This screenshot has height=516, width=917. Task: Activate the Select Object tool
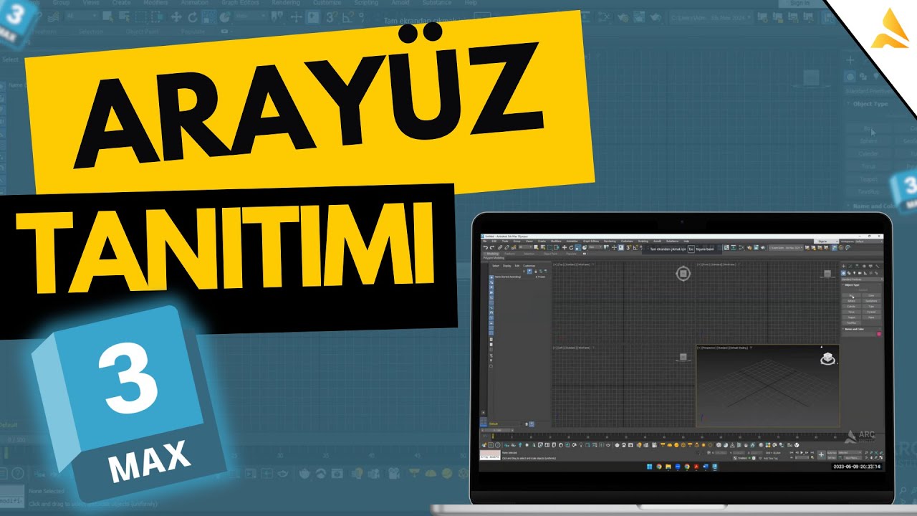[x=536, y=248]
